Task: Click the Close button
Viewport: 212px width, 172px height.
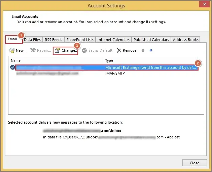Action: coord(195,163)
